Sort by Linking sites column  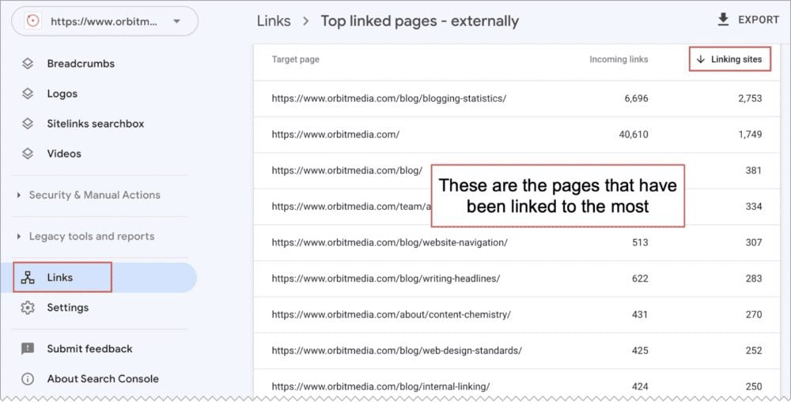tap(730, 59)
